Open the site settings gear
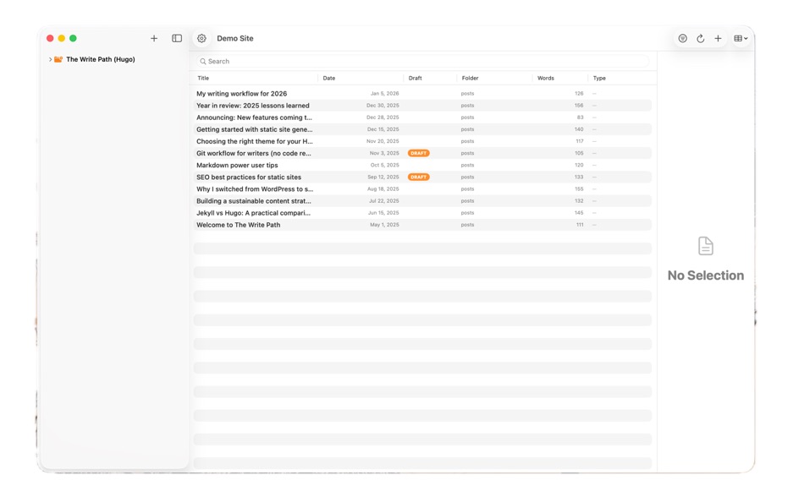The image size is (804, 502). click(201, 38)
